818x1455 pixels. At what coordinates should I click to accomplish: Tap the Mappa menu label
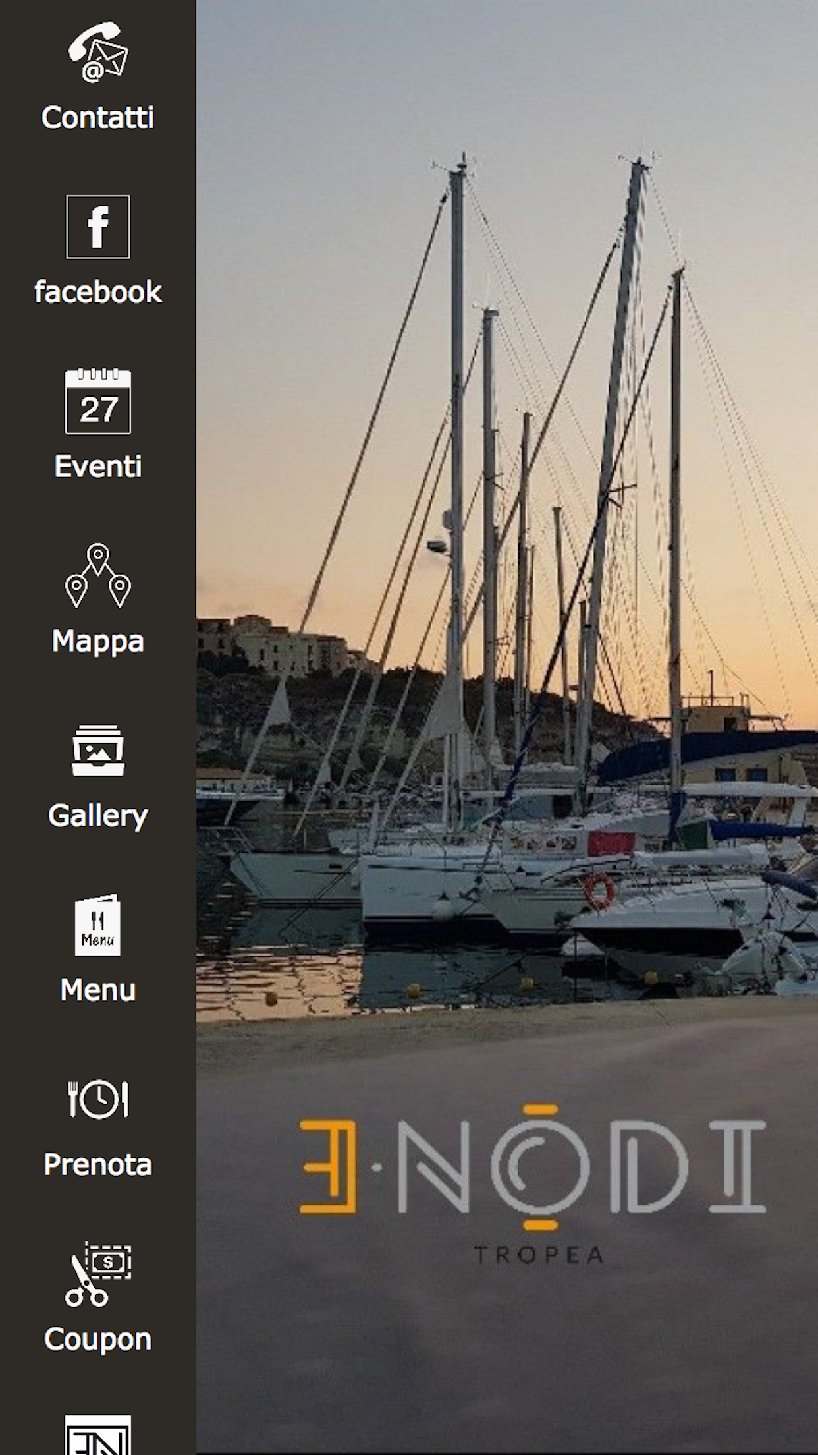pyautogui.click(x=98, y=642)
